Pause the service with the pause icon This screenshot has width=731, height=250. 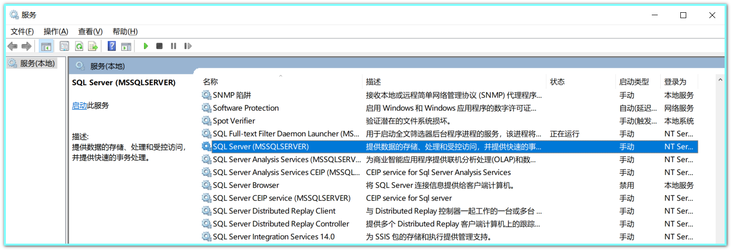point(174,46)
